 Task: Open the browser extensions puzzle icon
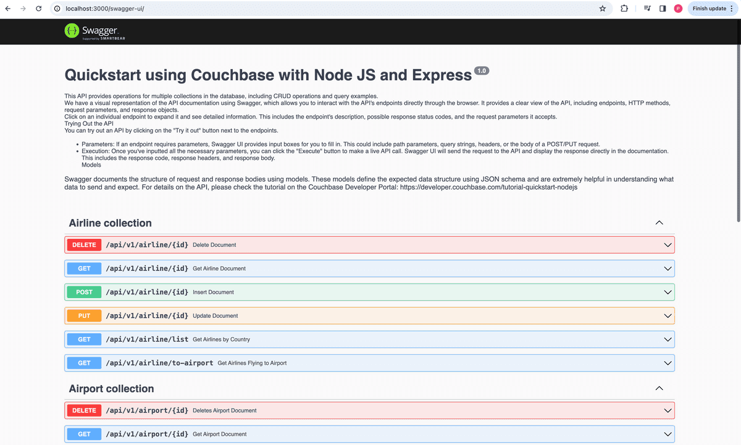[x=624, y=9]
